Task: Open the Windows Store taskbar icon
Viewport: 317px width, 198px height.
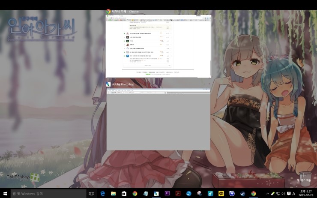Action: pyautogui.click(x=124, y=194)
